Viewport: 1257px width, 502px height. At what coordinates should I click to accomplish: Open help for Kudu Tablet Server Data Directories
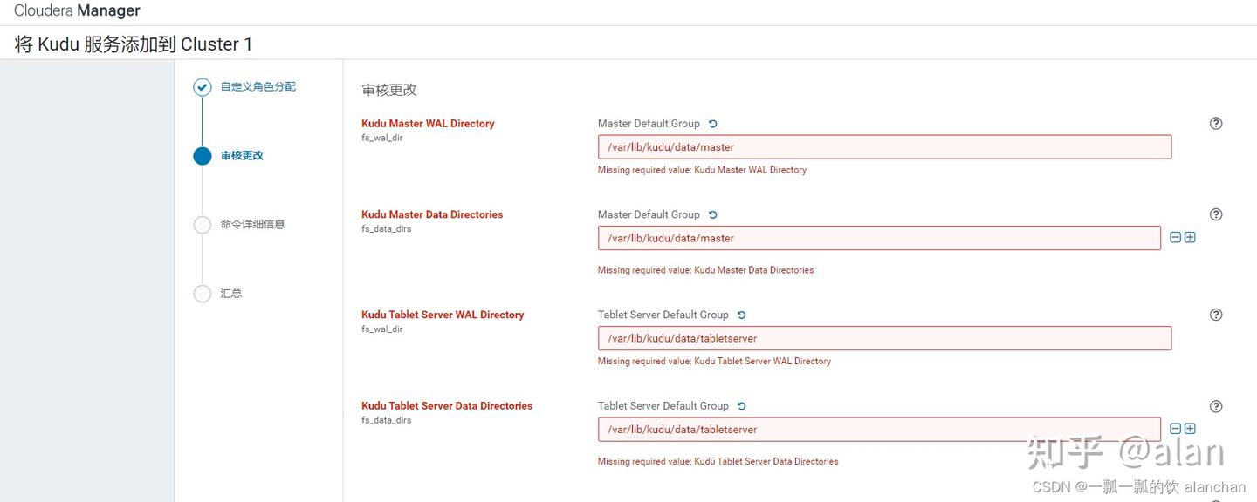(x=1215, y=406)
